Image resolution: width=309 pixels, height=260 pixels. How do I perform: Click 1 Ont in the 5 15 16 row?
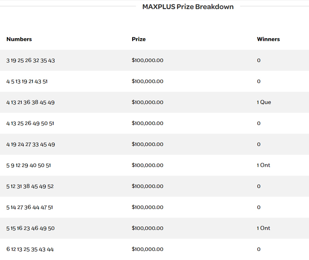click(263, 228)
